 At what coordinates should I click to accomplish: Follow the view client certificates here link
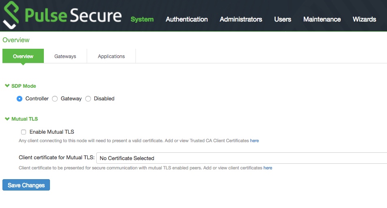(x=268, y=168)
